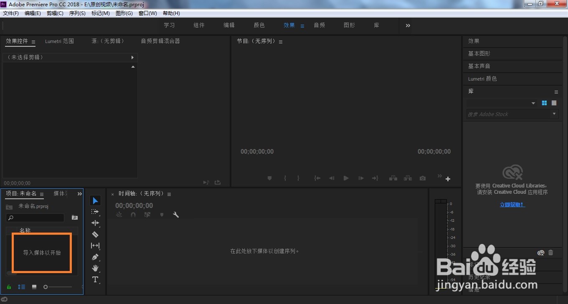568x304 pixels.
Task: Add marker in program monitor
Action: (x=269, y=178)
